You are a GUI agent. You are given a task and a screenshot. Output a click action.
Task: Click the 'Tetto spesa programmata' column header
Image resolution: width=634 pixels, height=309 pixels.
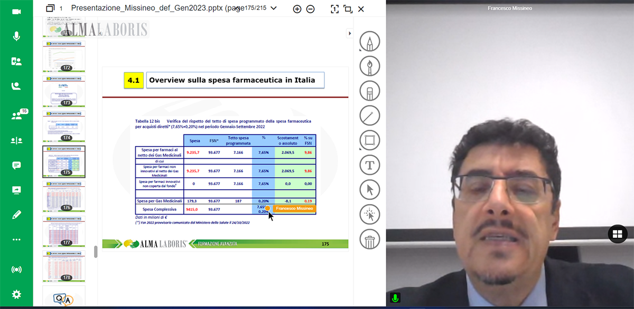[x=238, y=140]
